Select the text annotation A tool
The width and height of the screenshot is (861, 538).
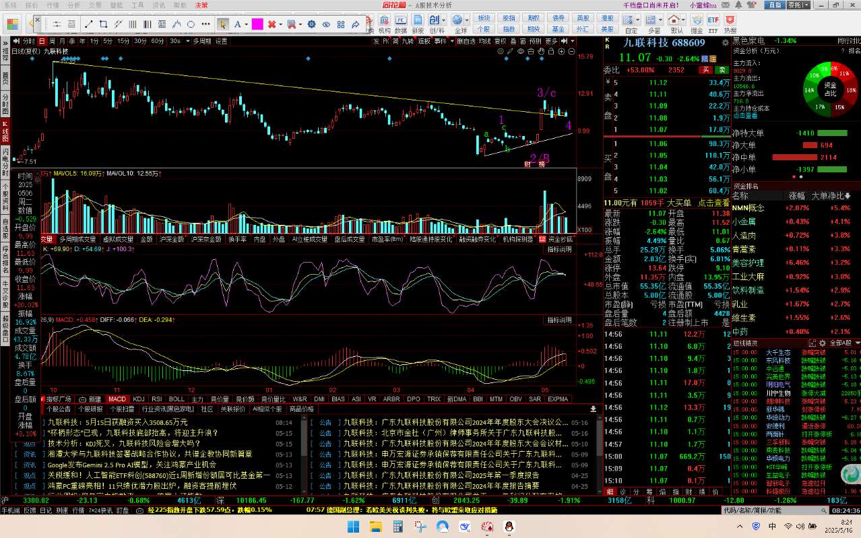coord(236,24)
